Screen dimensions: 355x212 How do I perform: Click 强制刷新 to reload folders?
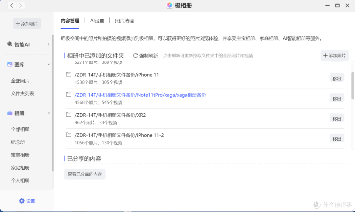145,55
